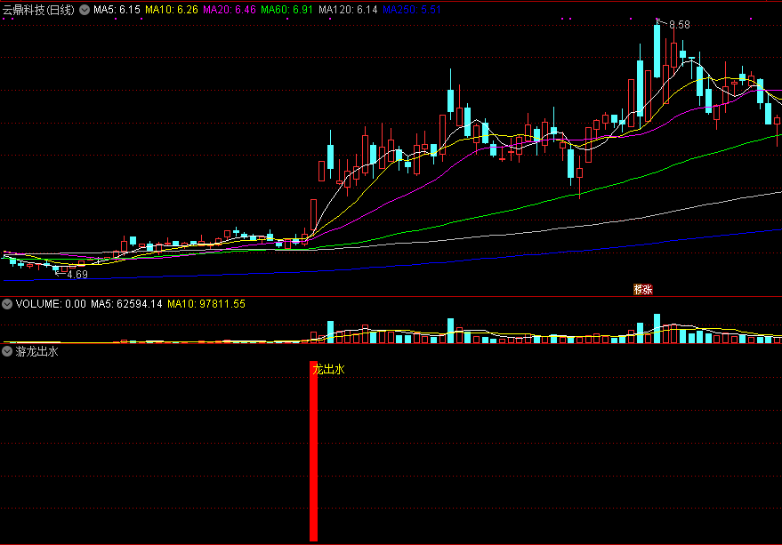Click the 游龙出水 indicator name
The height and width of the screenshot is (545, 782).
point(36,351)
